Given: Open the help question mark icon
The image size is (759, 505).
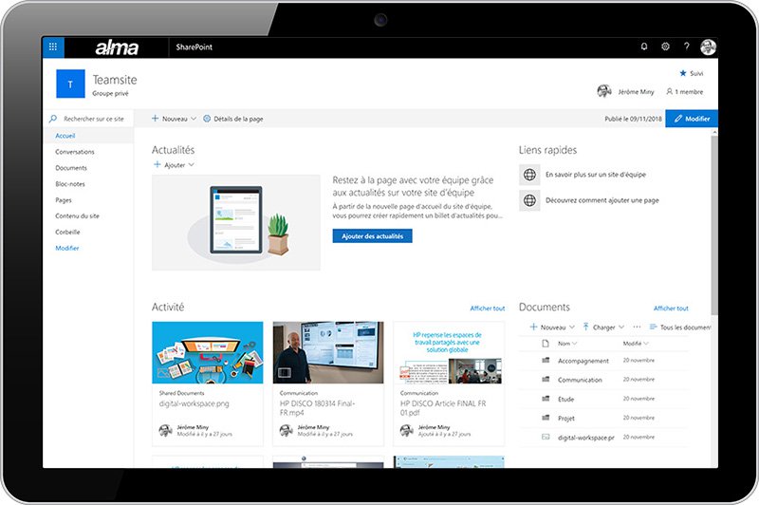Looking at the screenshot, I should (686, 47).
